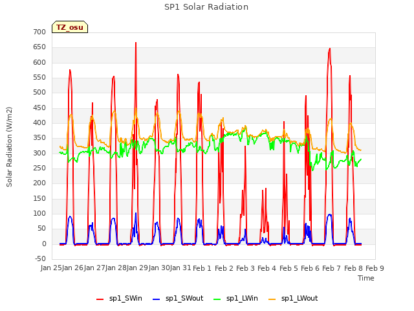Click the 700 y-axis tick label
The height and width of the screenshot is (311, 414).
point(39,32)
